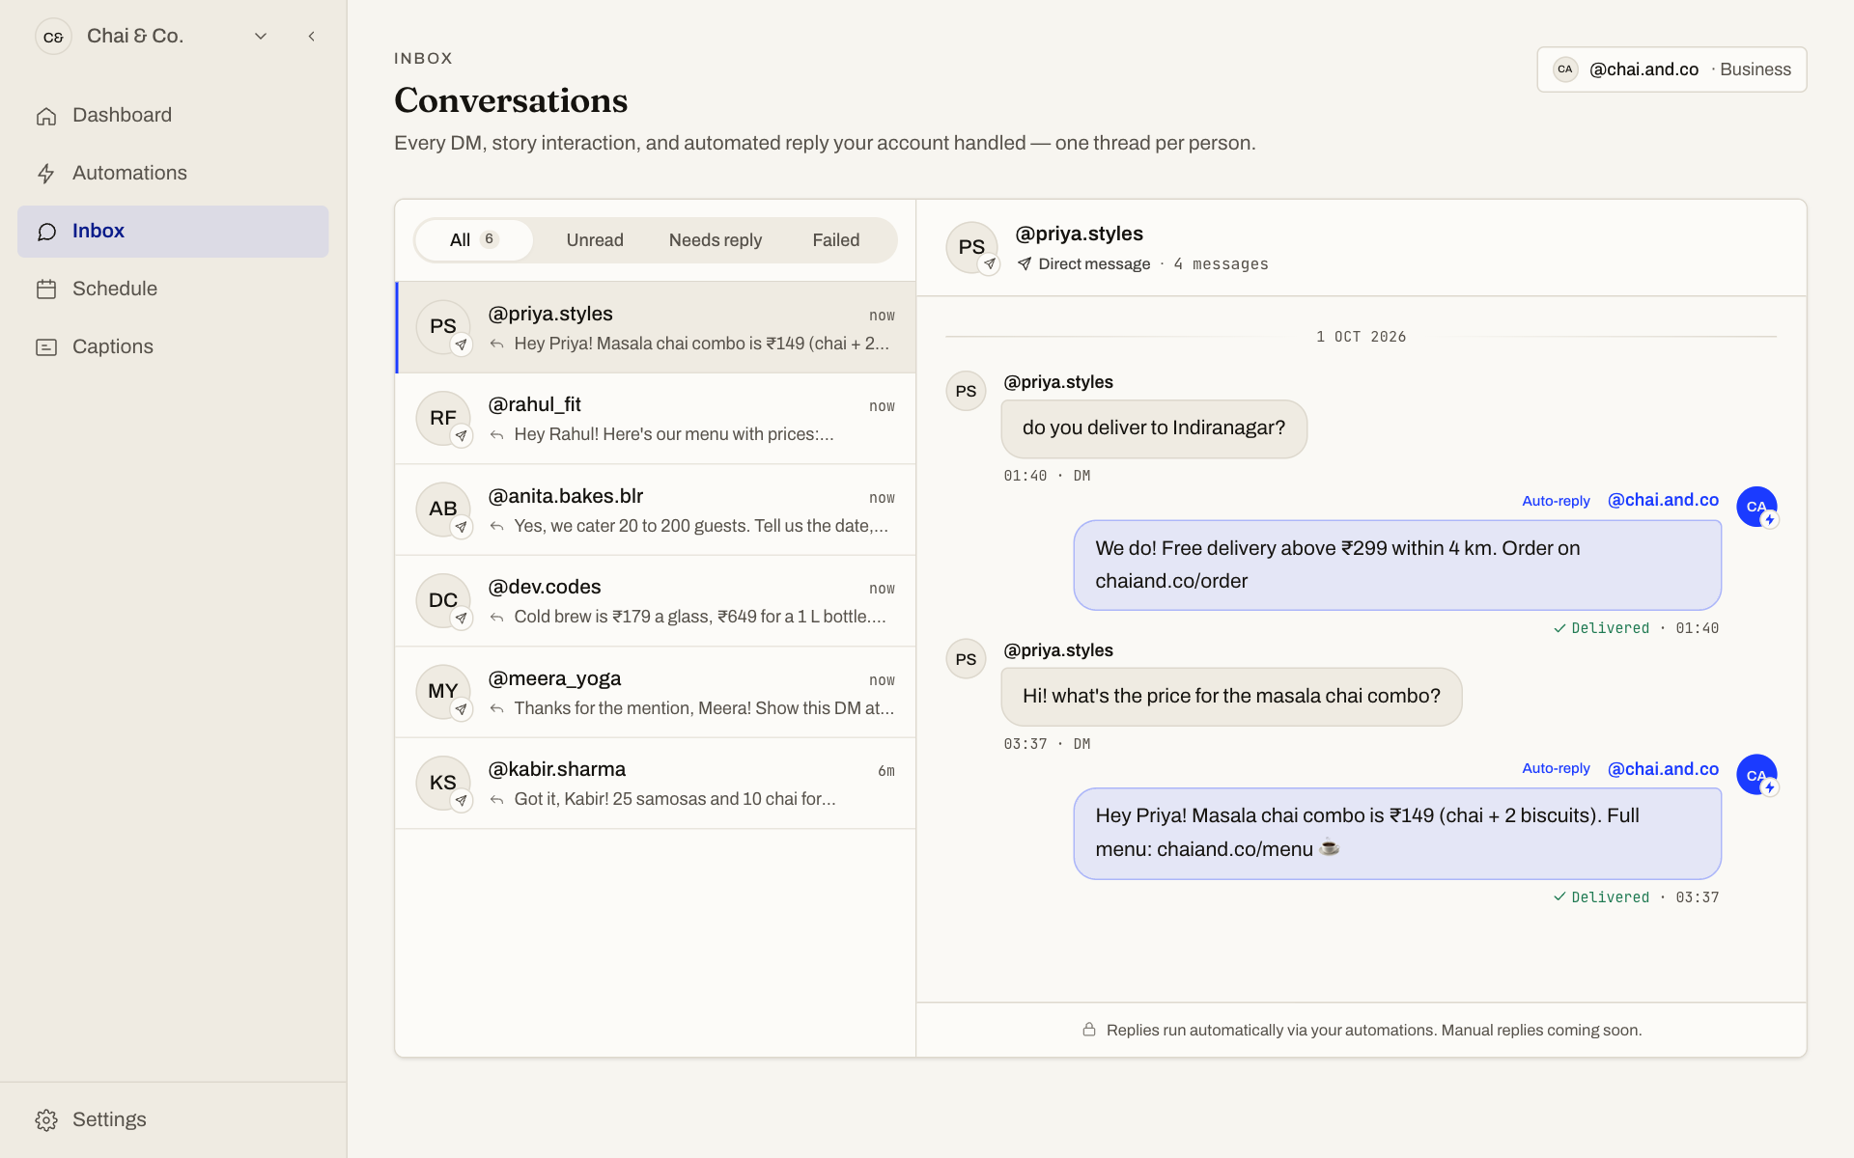The width and height of the screenshot is (1854, 1158).
Task: Click the DC avatar for dev.codes
Action: tap(443, 600)
